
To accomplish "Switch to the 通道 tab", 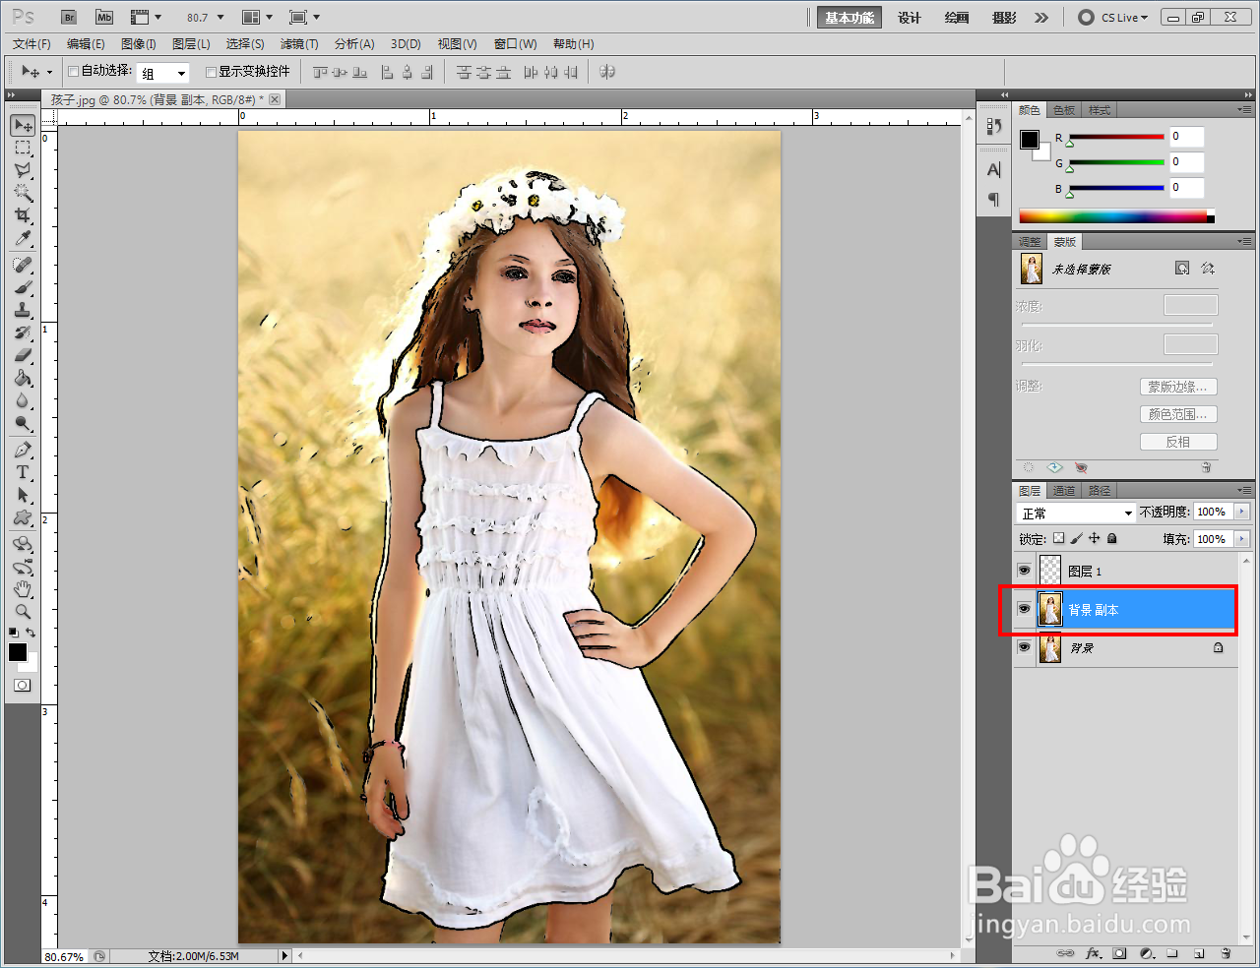I will tap(1064, 490).
